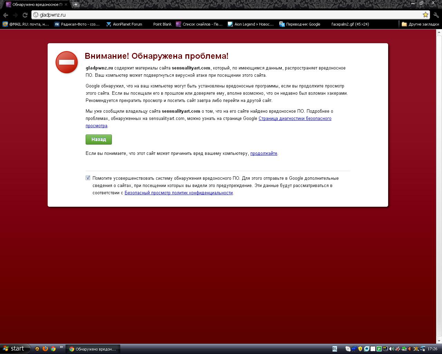This screenshot has height=354, width=442.
Task: Open a new browser tab
Action: pos(76,4)
